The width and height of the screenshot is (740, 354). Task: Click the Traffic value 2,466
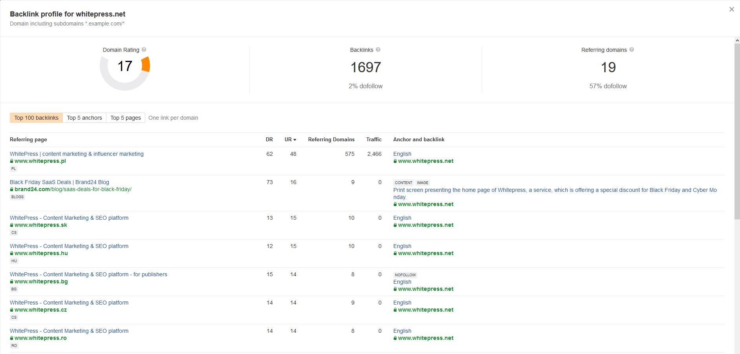point(375,154)
